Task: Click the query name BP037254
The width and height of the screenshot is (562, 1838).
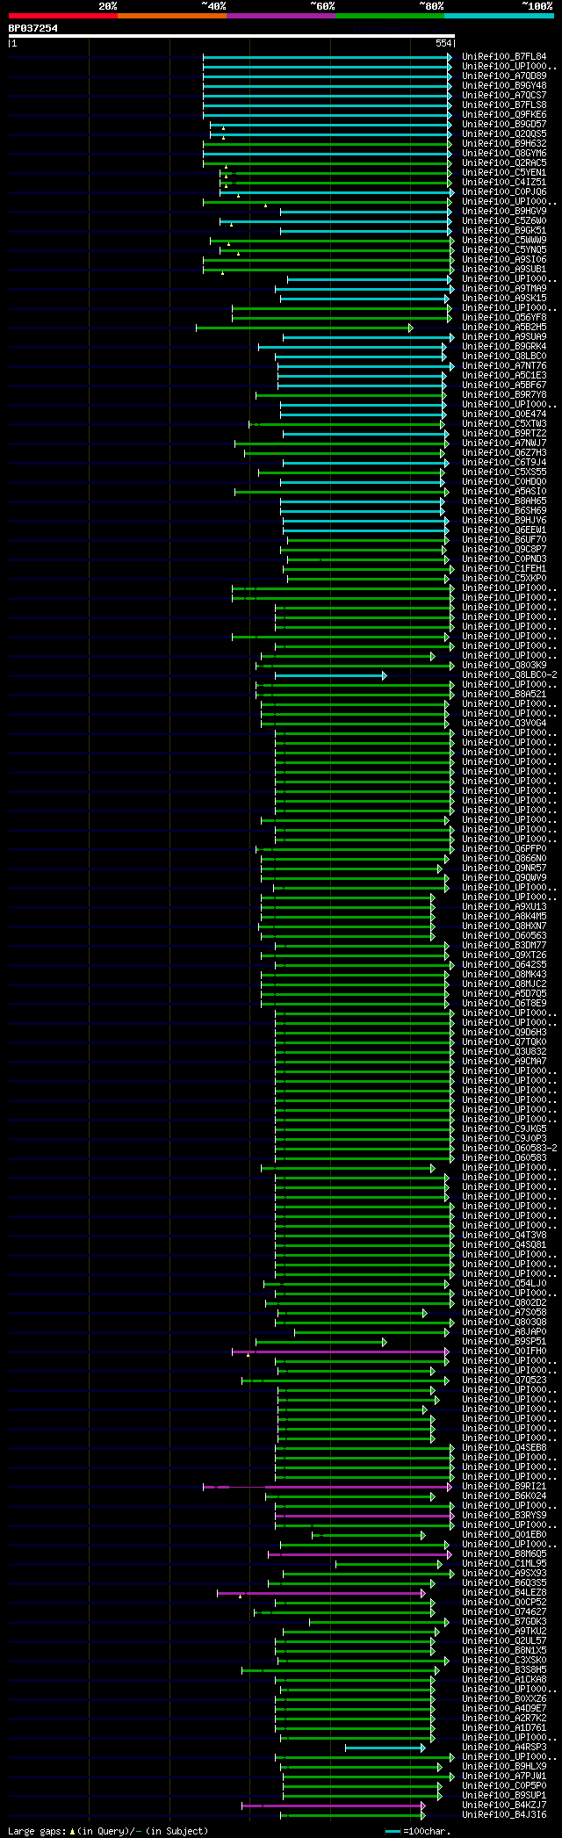Action: pyautogui.click(x=33, y=28)
